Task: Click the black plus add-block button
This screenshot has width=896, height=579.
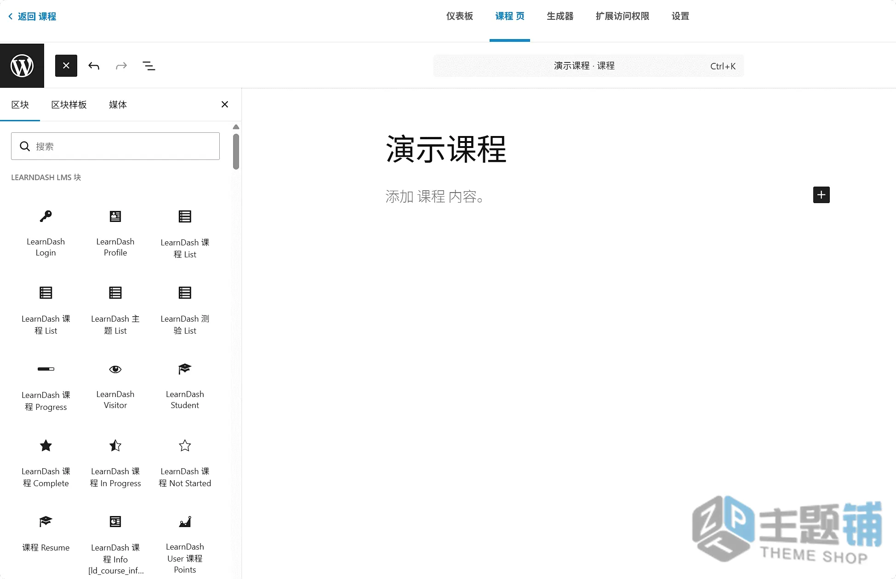Action: point(821,195)
